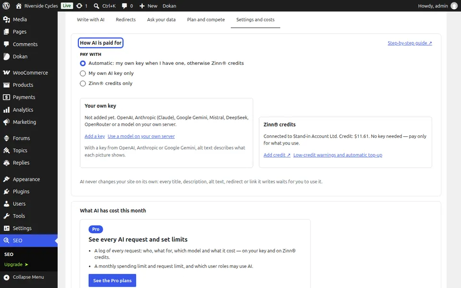Select My own AI key only
This screenshot has height=288, width=461.
83,73
